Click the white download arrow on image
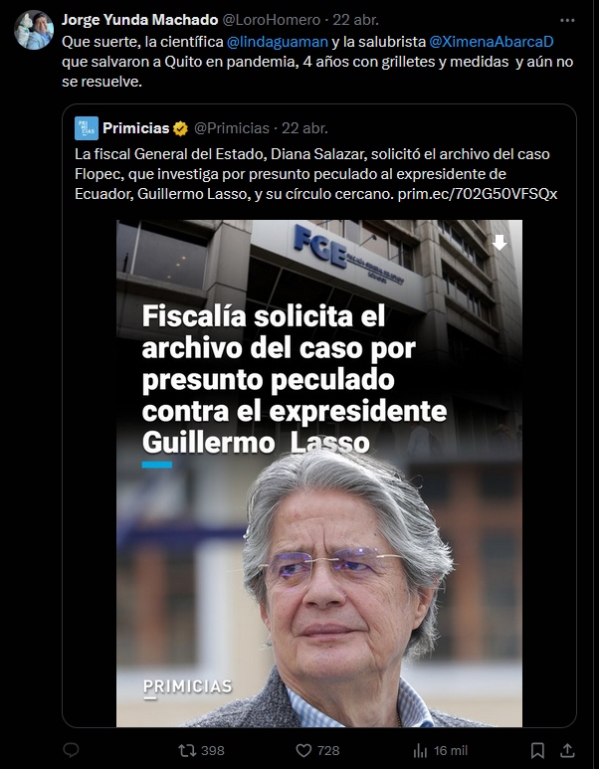This screenshot has width=599, height=769. (499, 243)
